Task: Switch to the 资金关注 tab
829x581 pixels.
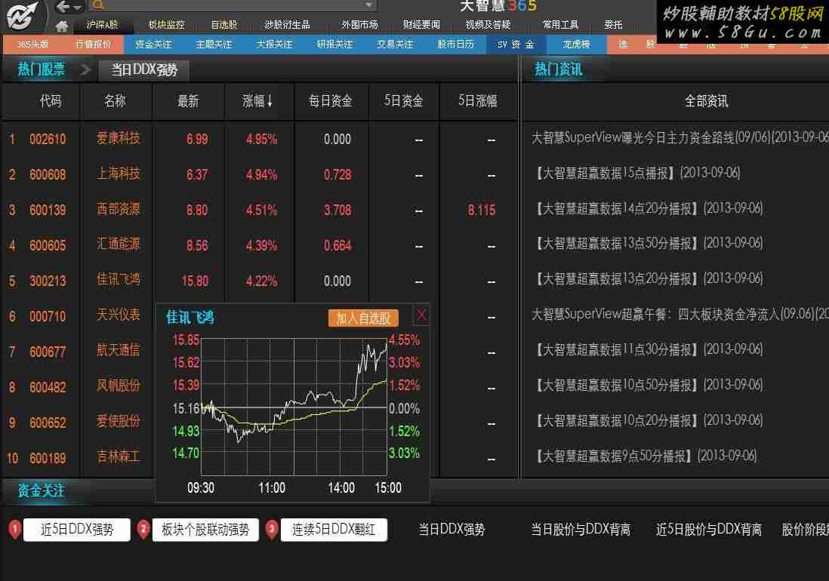Action: [153, 45]
